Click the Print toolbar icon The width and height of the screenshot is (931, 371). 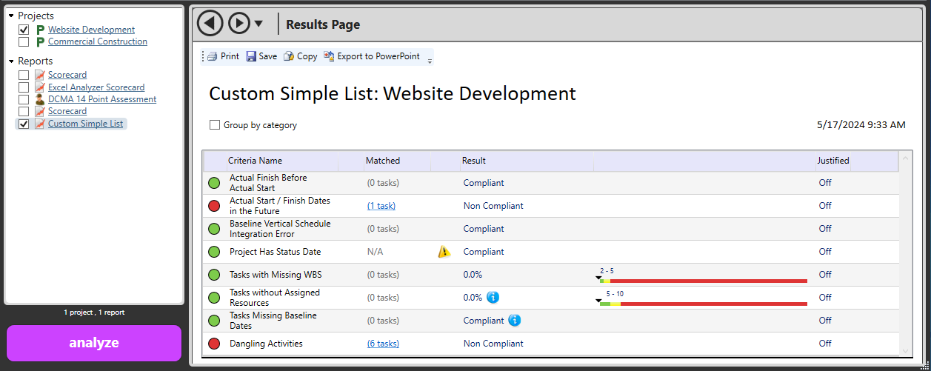click(213, 56)
